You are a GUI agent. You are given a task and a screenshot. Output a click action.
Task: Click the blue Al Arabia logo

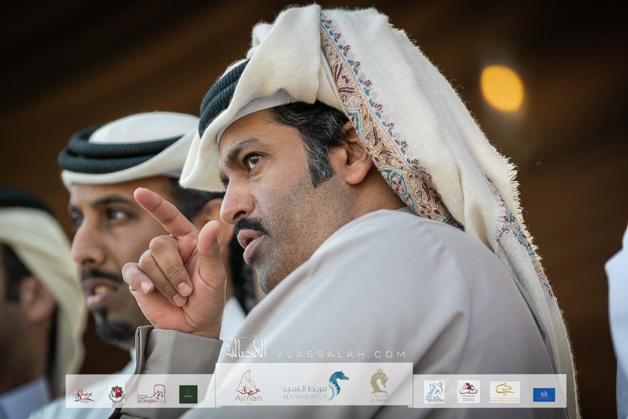pyautogui.click(x=544, y=394)
